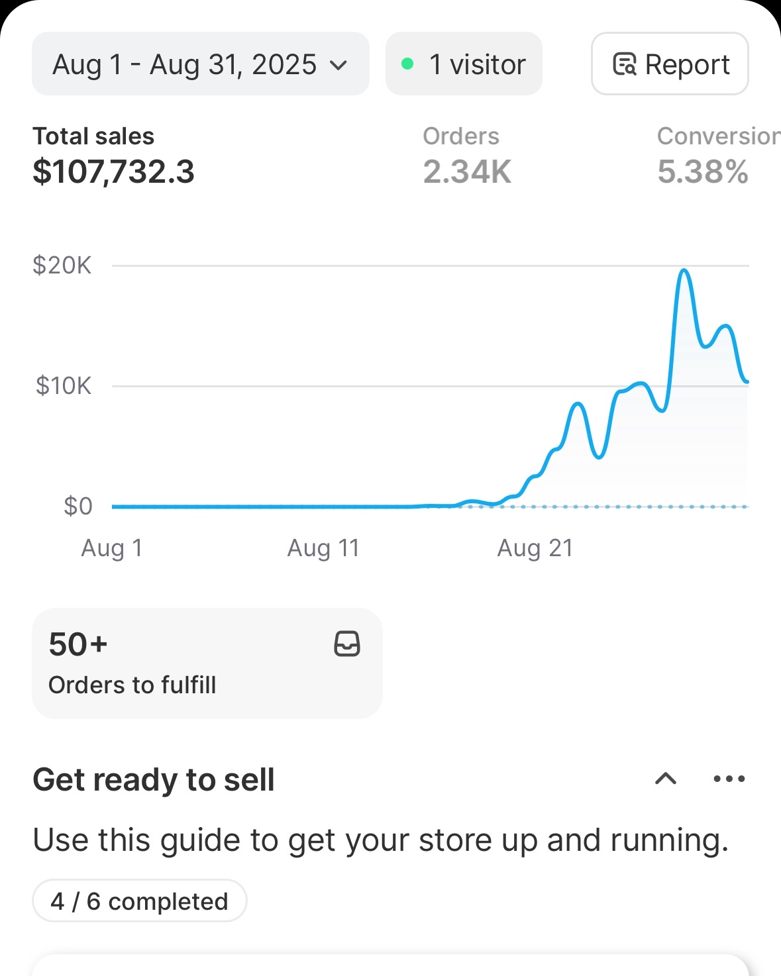Click the inbox tray icon on orders card
Image resolution: width=781 pixels, height=976 pixels.
tap(347, 644)
